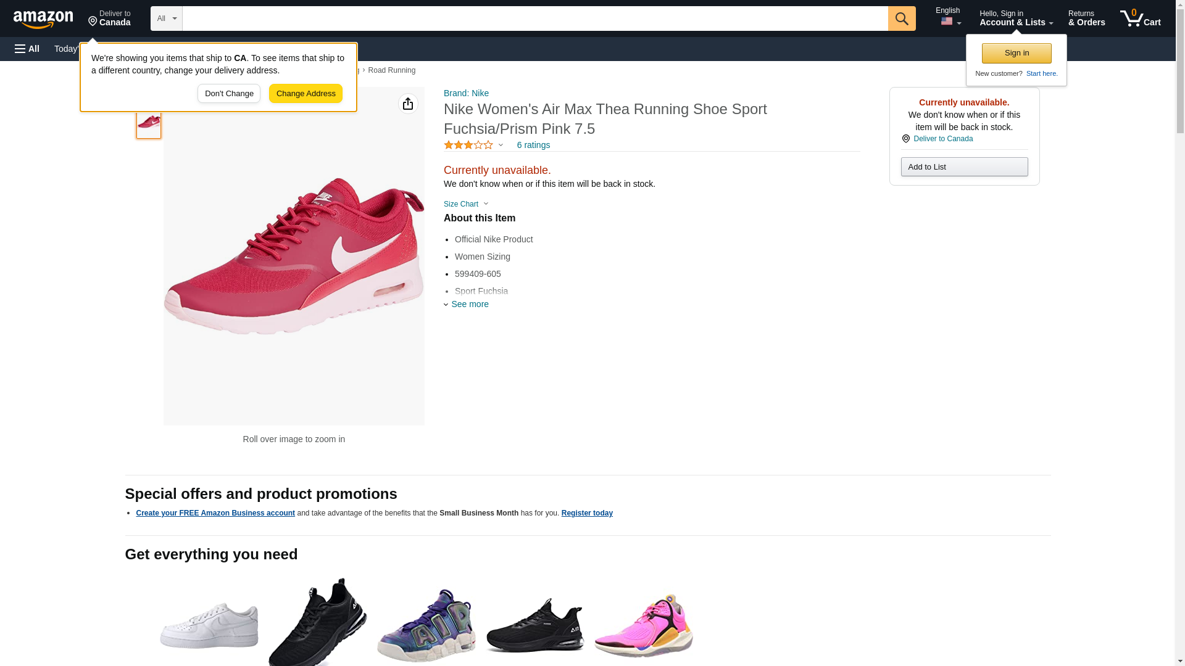1185x666 pixels.
Task: Click the star rating icons
Action: click(468, 145)
